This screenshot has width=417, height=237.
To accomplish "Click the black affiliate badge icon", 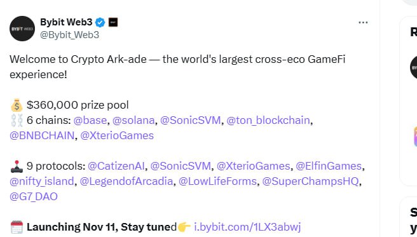I will tap(113, 22).
